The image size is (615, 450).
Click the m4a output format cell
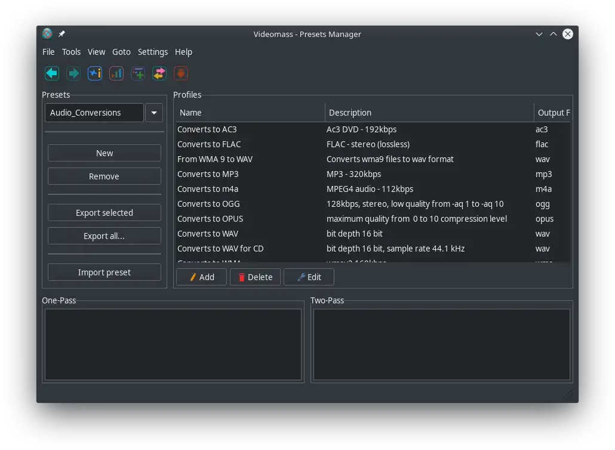(543, 189)
